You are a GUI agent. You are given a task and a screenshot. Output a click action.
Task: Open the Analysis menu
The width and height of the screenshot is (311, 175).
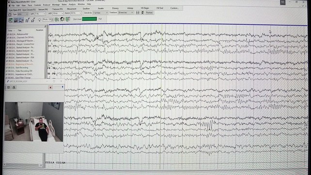(x=72, y=4)
